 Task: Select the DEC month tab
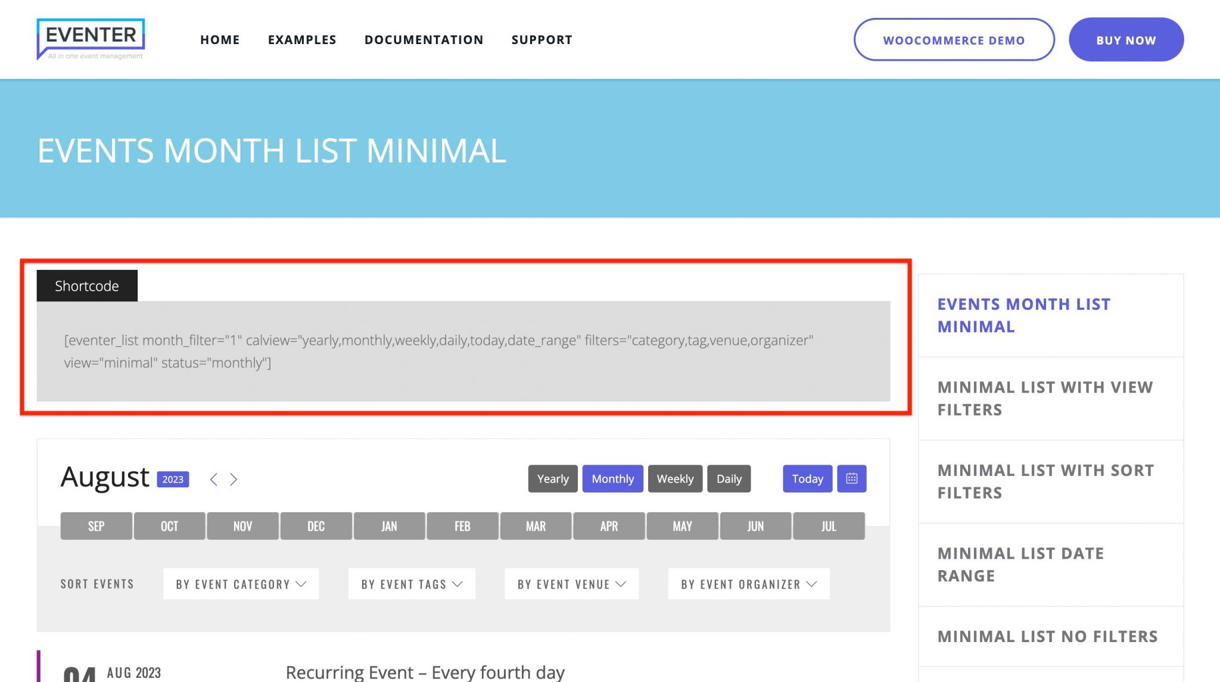point(316,526)
